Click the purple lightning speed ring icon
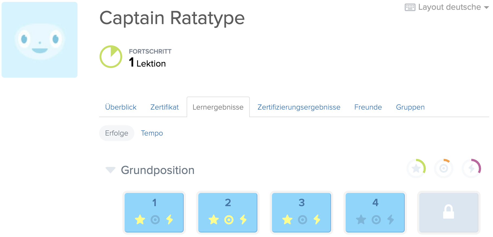 pyautogui.click(x=471, y=169)
